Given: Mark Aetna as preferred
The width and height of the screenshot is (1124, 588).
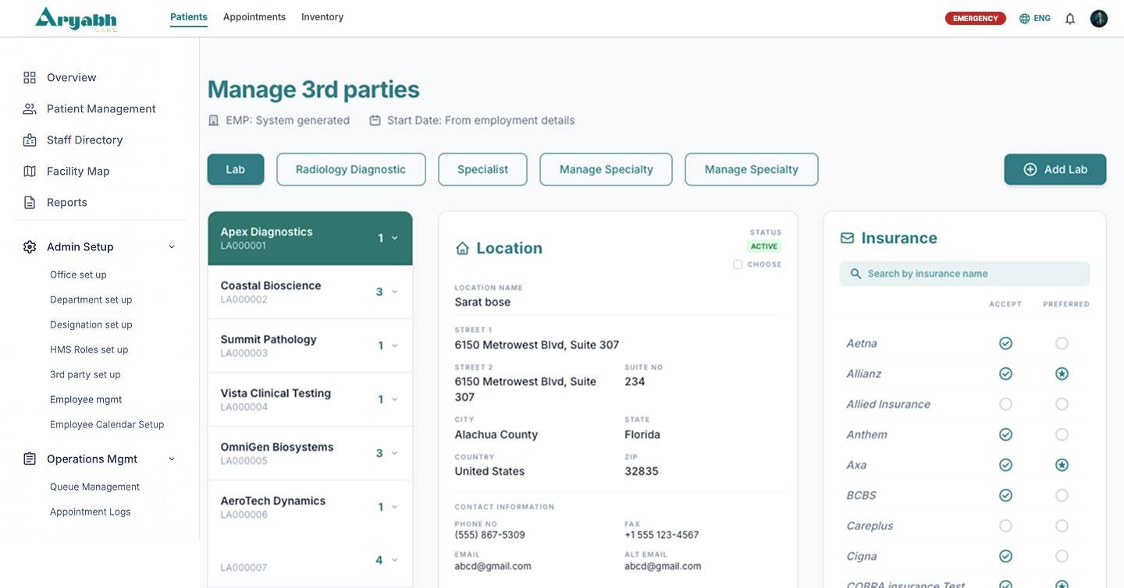Looking at the screenshot, I should 1062,343.
